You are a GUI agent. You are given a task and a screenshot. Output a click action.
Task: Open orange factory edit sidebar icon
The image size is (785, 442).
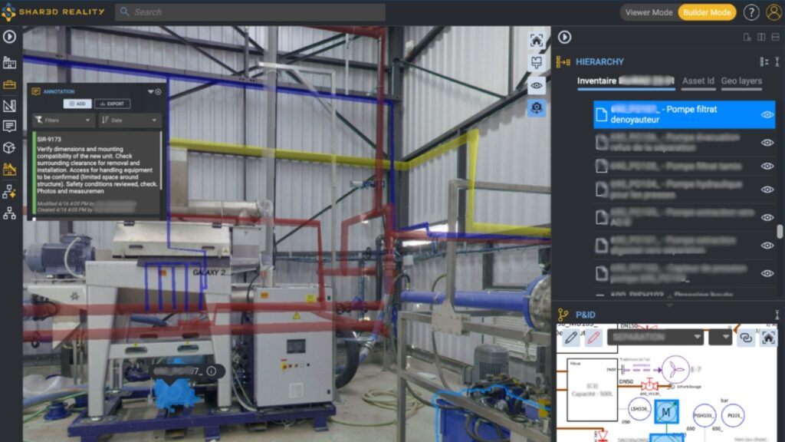[x=9, y=170]
